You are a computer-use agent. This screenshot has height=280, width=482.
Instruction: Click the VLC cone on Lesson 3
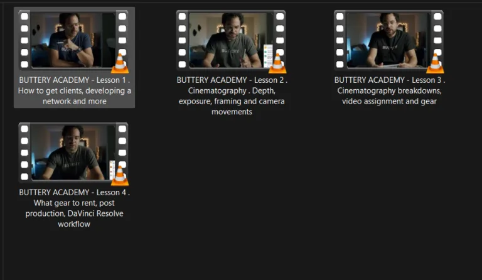[x=435, y=63]
